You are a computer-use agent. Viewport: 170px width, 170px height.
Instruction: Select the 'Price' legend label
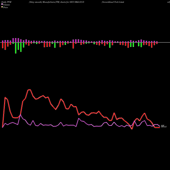5,7
